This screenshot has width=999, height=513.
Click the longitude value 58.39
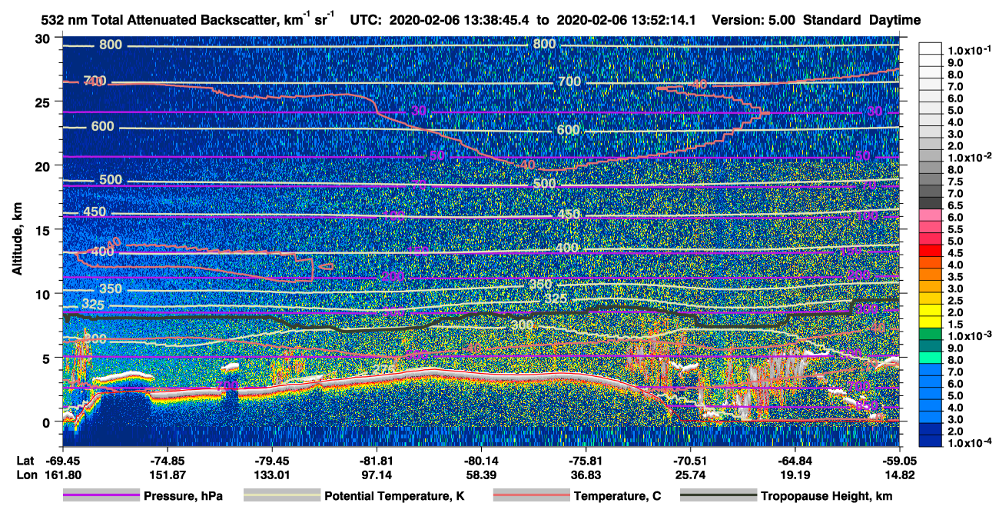click(481, 475)
